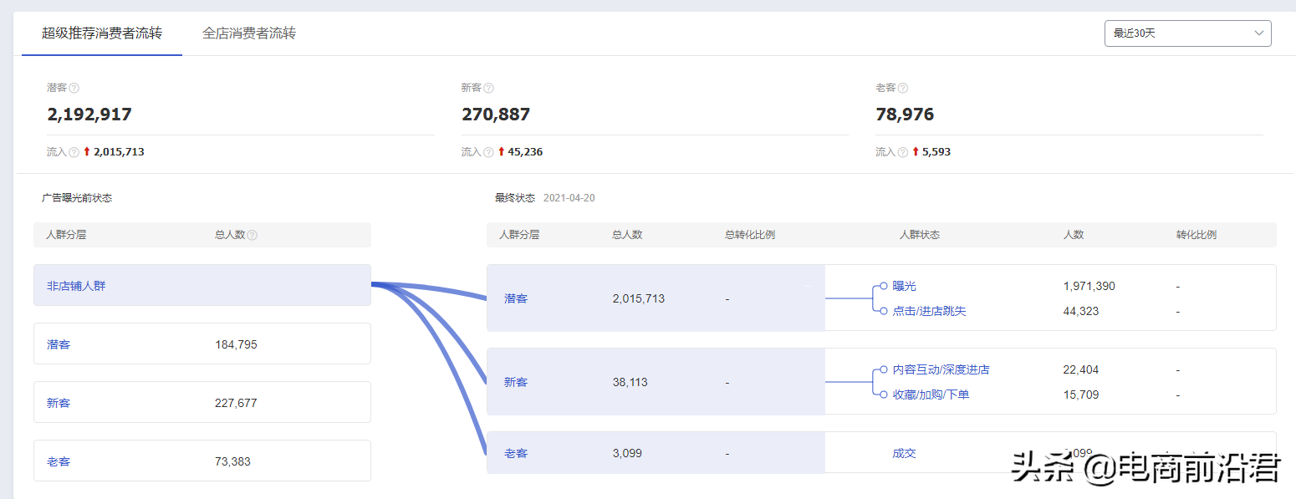Open the help tooltip next to 老客 header

tap(903, 87)
